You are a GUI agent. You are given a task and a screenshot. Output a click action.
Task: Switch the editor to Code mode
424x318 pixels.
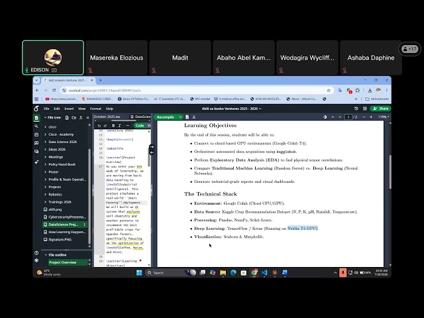click(x=140, y=125)
